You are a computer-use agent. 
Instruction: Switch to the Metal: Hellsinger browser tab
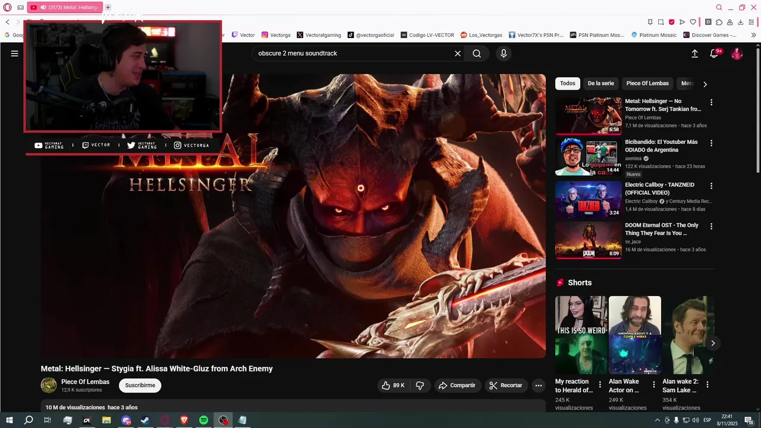point(65,7)
